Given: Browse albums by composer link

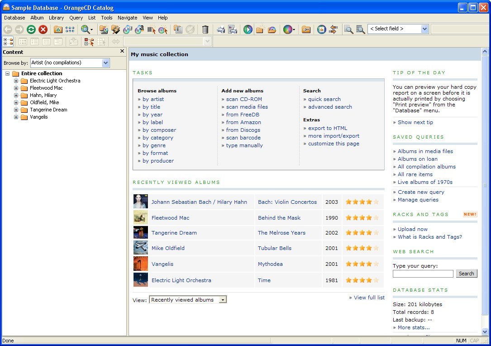Looking at the screenshot, I should coord(159,130).
